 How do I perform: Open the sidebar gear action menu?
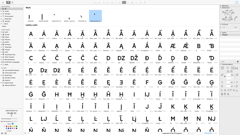pos(2,133)
